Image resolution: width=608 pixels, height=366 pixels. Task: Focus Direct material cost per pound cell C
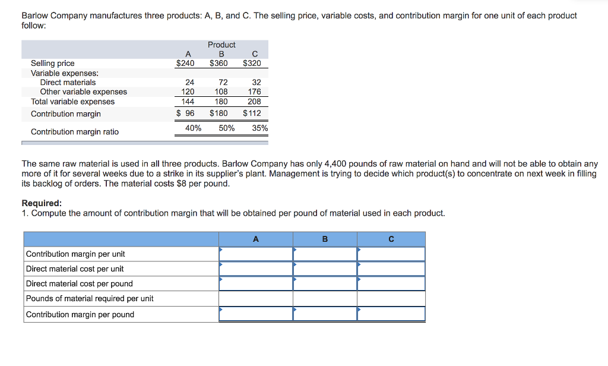pyautogui.click(x=391, y=283)
